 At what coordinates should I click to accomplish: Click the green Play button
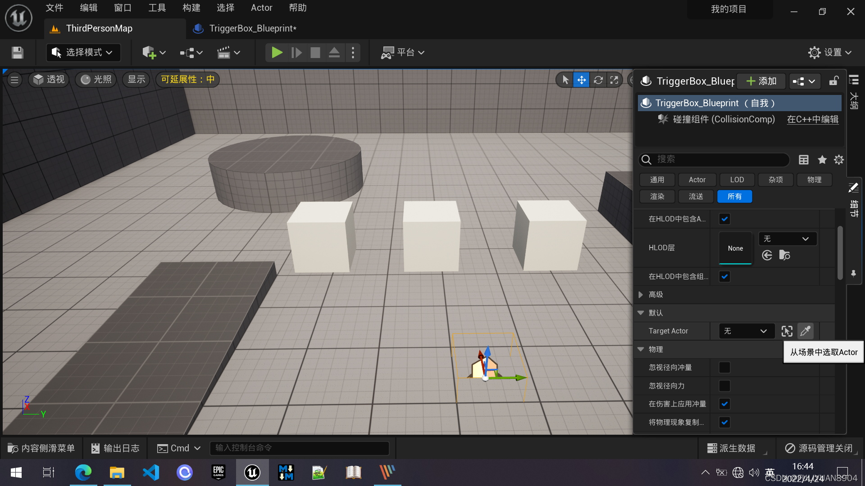pos(277,53)
